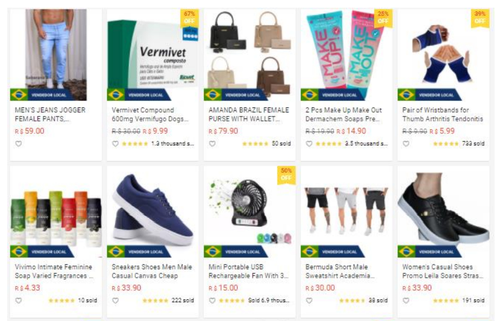The height and width of the screenshot is (321, 495).
Task: Open the Bermuda shorts product image
Action: (346, 211)
